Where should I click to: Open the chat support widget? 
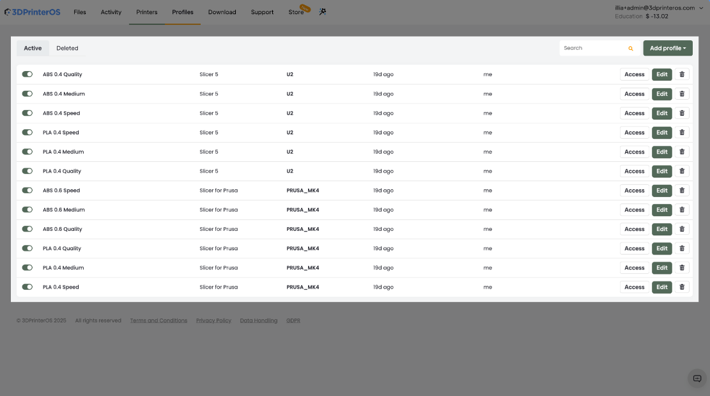click(697, 378)
